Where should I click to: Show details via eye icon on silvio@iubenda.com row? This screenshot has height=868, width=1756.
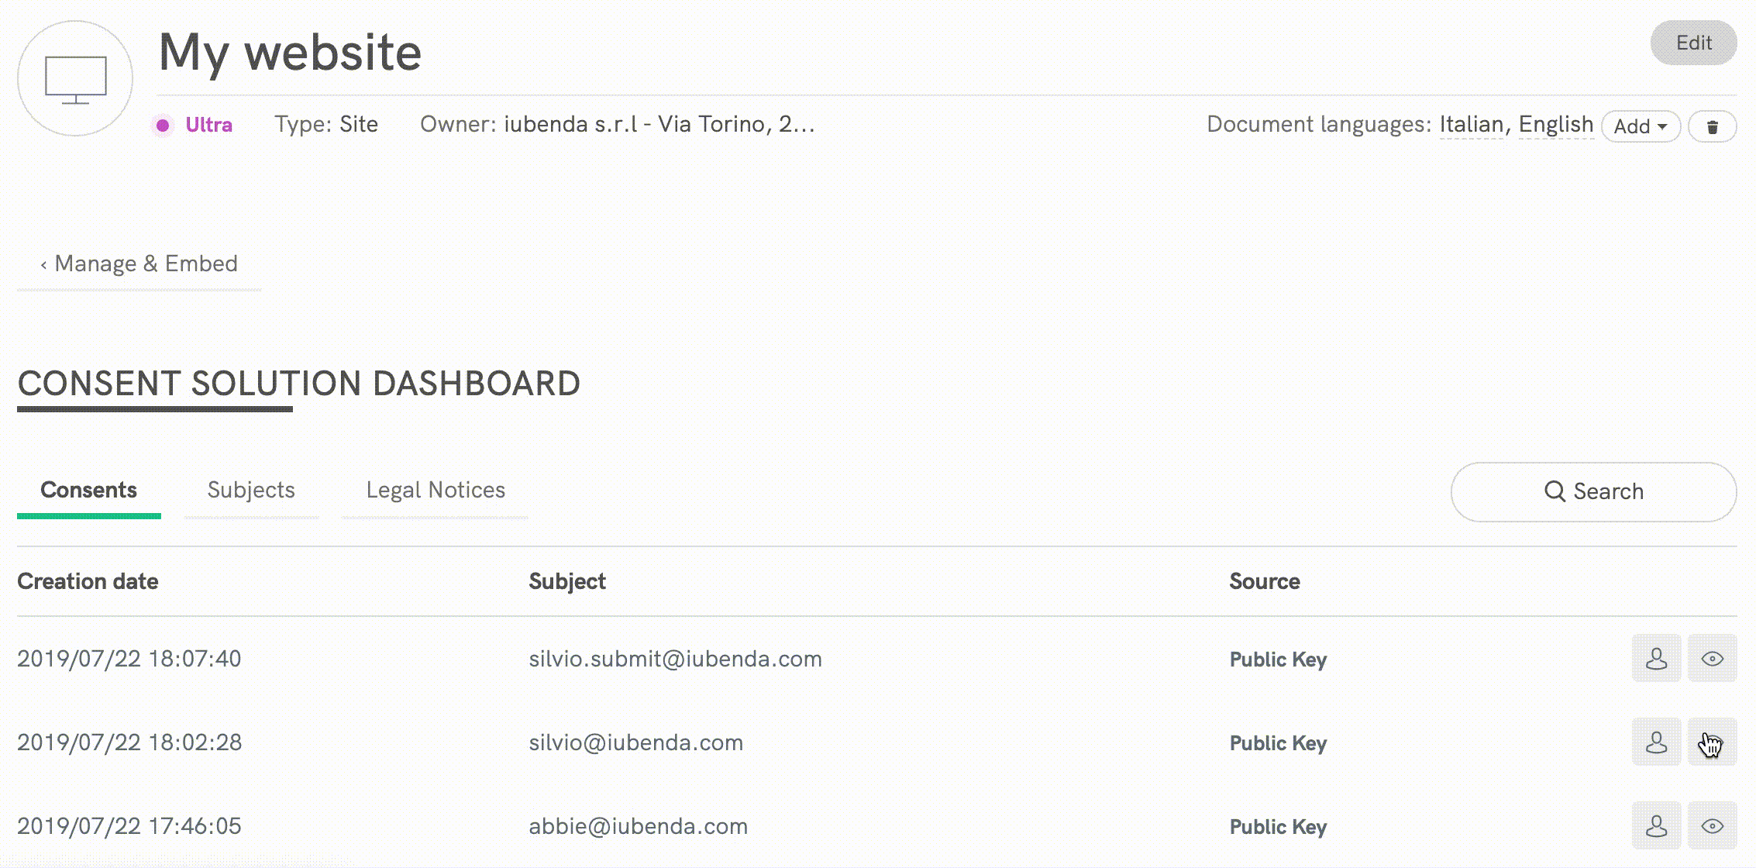[x=1713, y=742]
